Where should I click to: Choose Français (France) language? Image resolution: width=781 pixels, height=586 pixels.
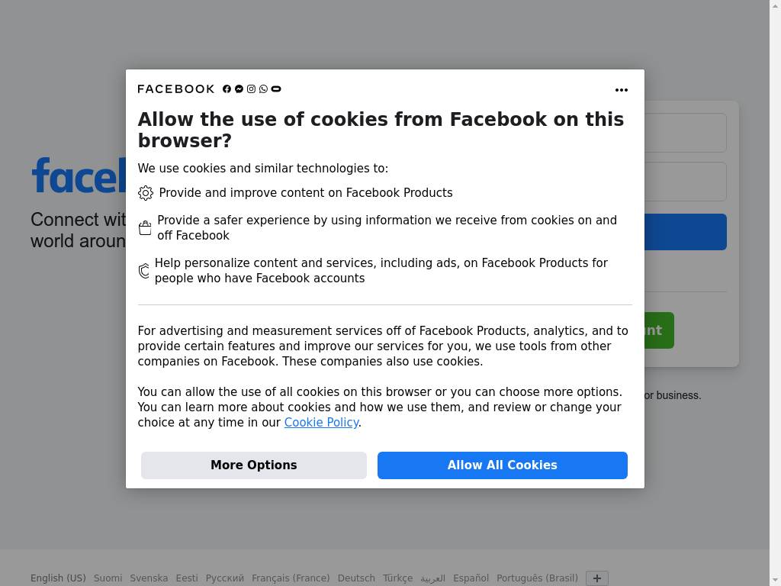[x=291, y=578]
